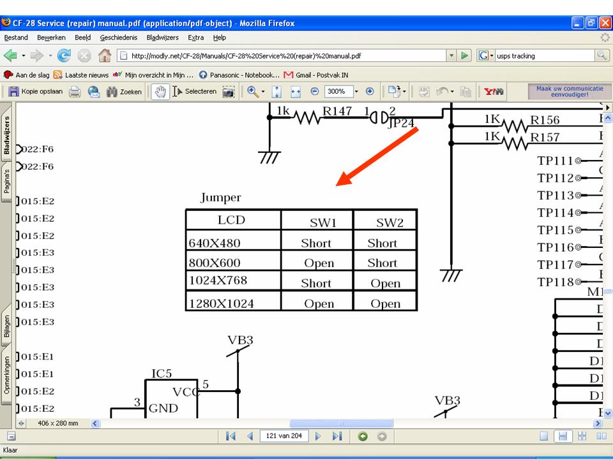
Task: Open the Beeld menu
Action: 83,38
